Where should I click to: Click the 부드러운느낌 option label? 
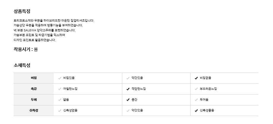208,89
